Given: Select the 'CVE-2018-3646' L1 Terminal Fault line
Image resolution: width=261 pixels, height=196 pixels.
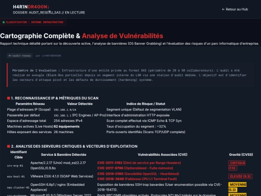Looking at the screenshot, I should pos(137,179).
